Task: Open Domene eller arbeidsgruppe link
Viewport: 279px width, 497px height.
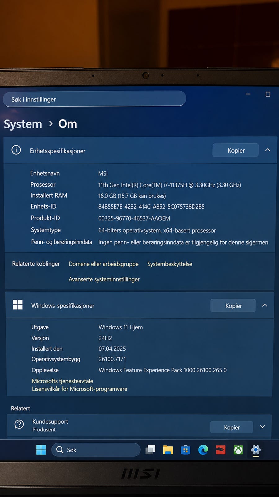Action: coord(104,264)
